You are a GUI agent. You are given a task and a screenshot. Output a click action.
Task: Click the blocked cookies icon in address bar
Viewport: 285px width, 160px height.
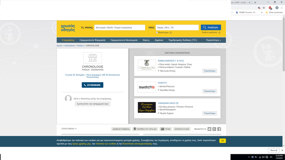259,8
